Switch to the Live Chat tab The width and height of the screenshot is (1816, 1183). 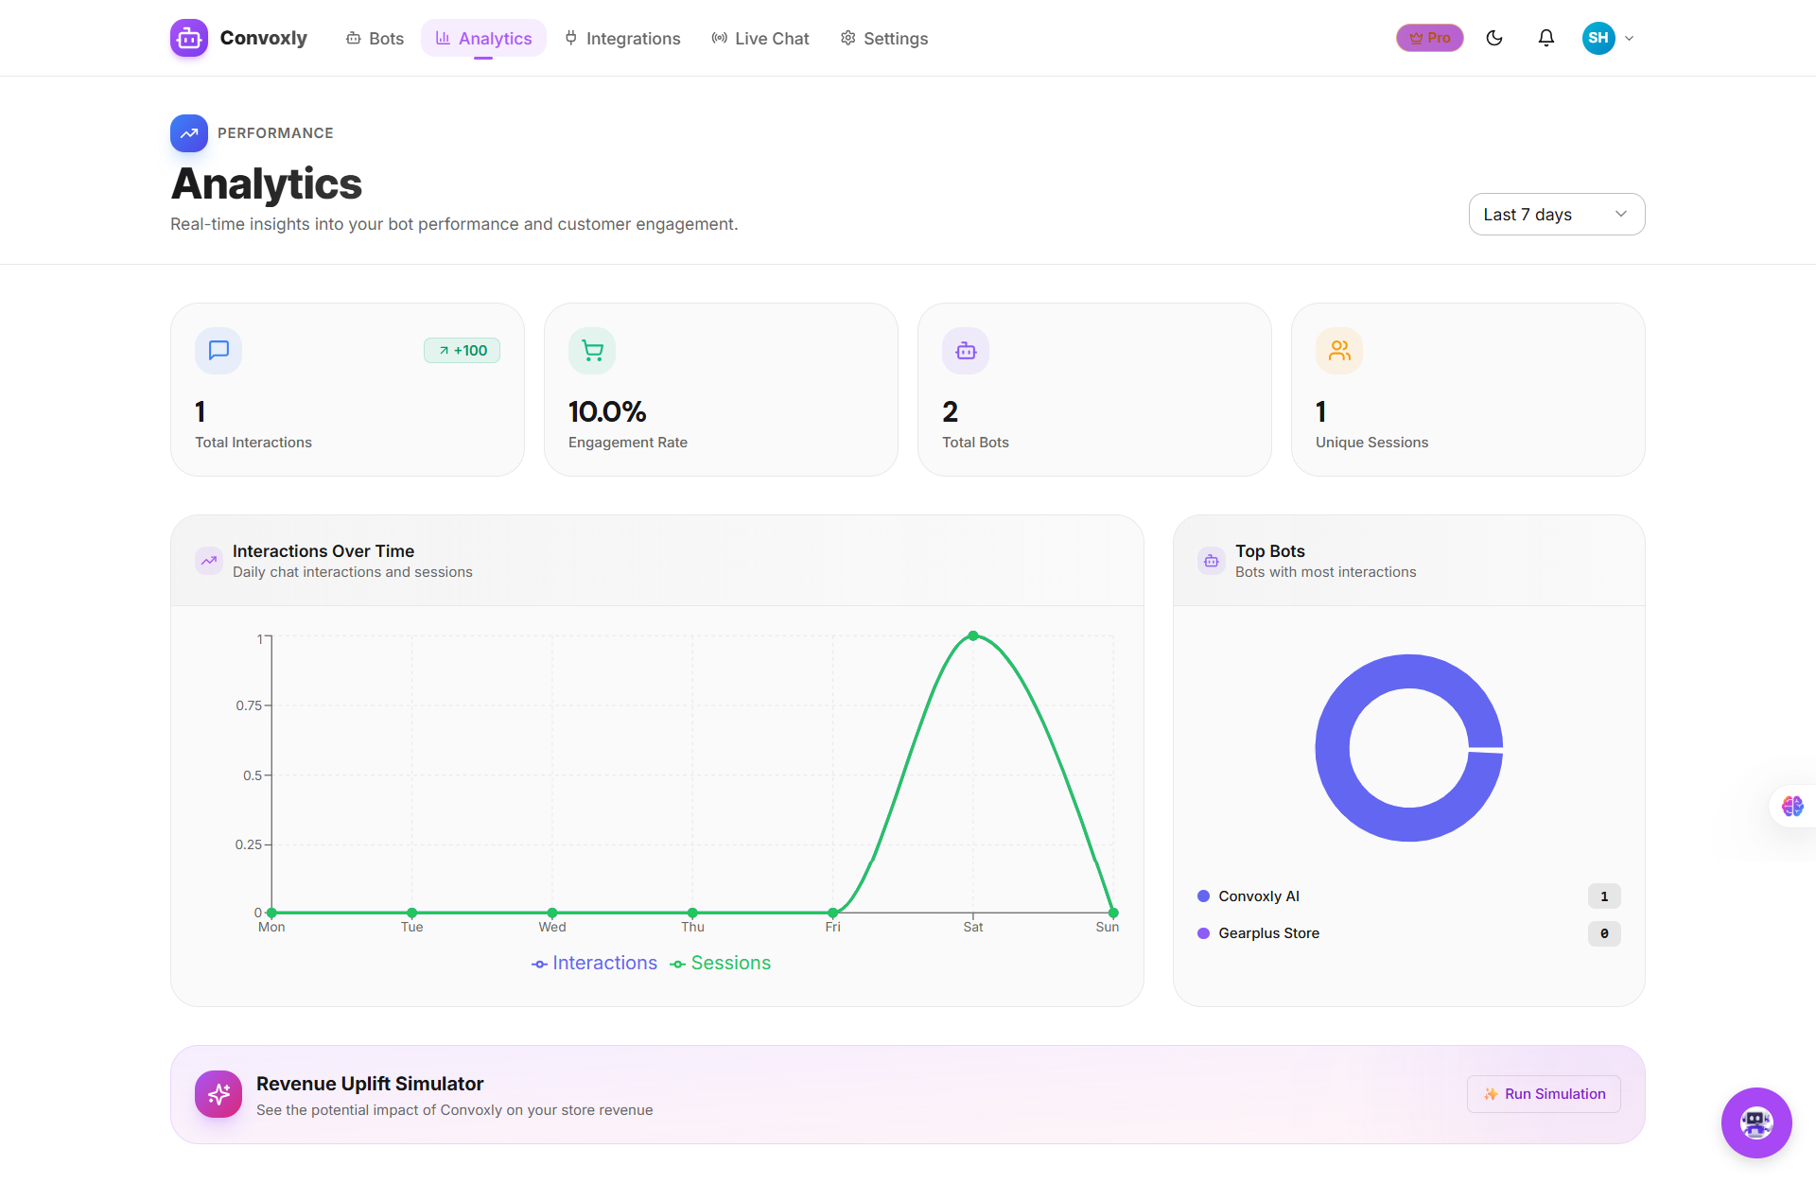coord(760,39)
